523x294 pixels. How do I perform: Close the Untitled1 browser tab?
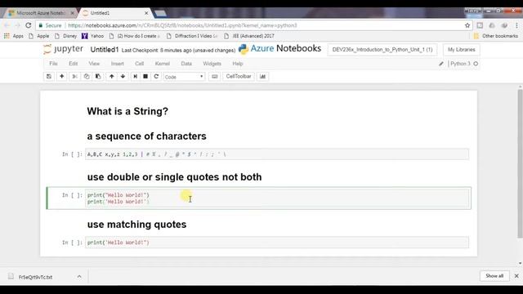point(146,13)
